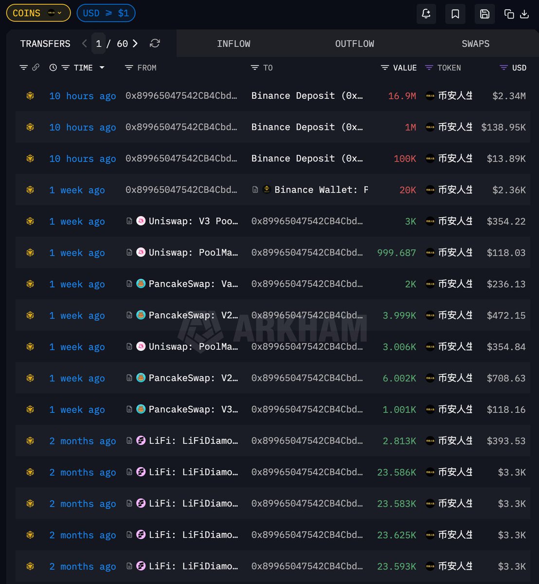Click the 16.9M value
Screen dimensions: 539x584
pyautogui.click(x=402, y=96)
